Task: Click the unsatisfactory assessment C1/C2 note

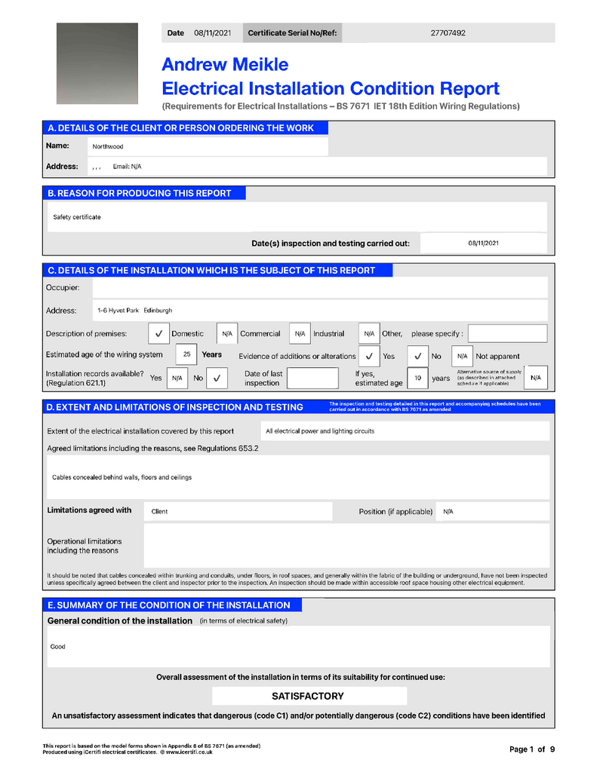Action: click(x=298, y=715)
